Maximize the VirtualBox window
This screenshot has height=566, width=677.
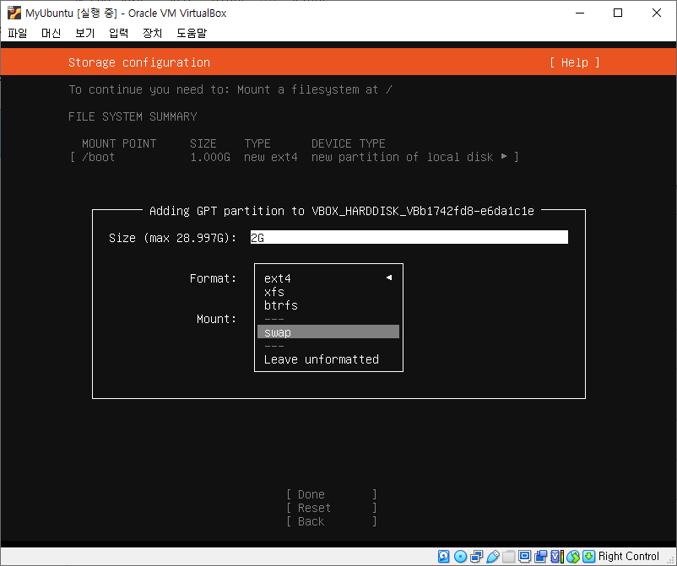coord(618,13)
